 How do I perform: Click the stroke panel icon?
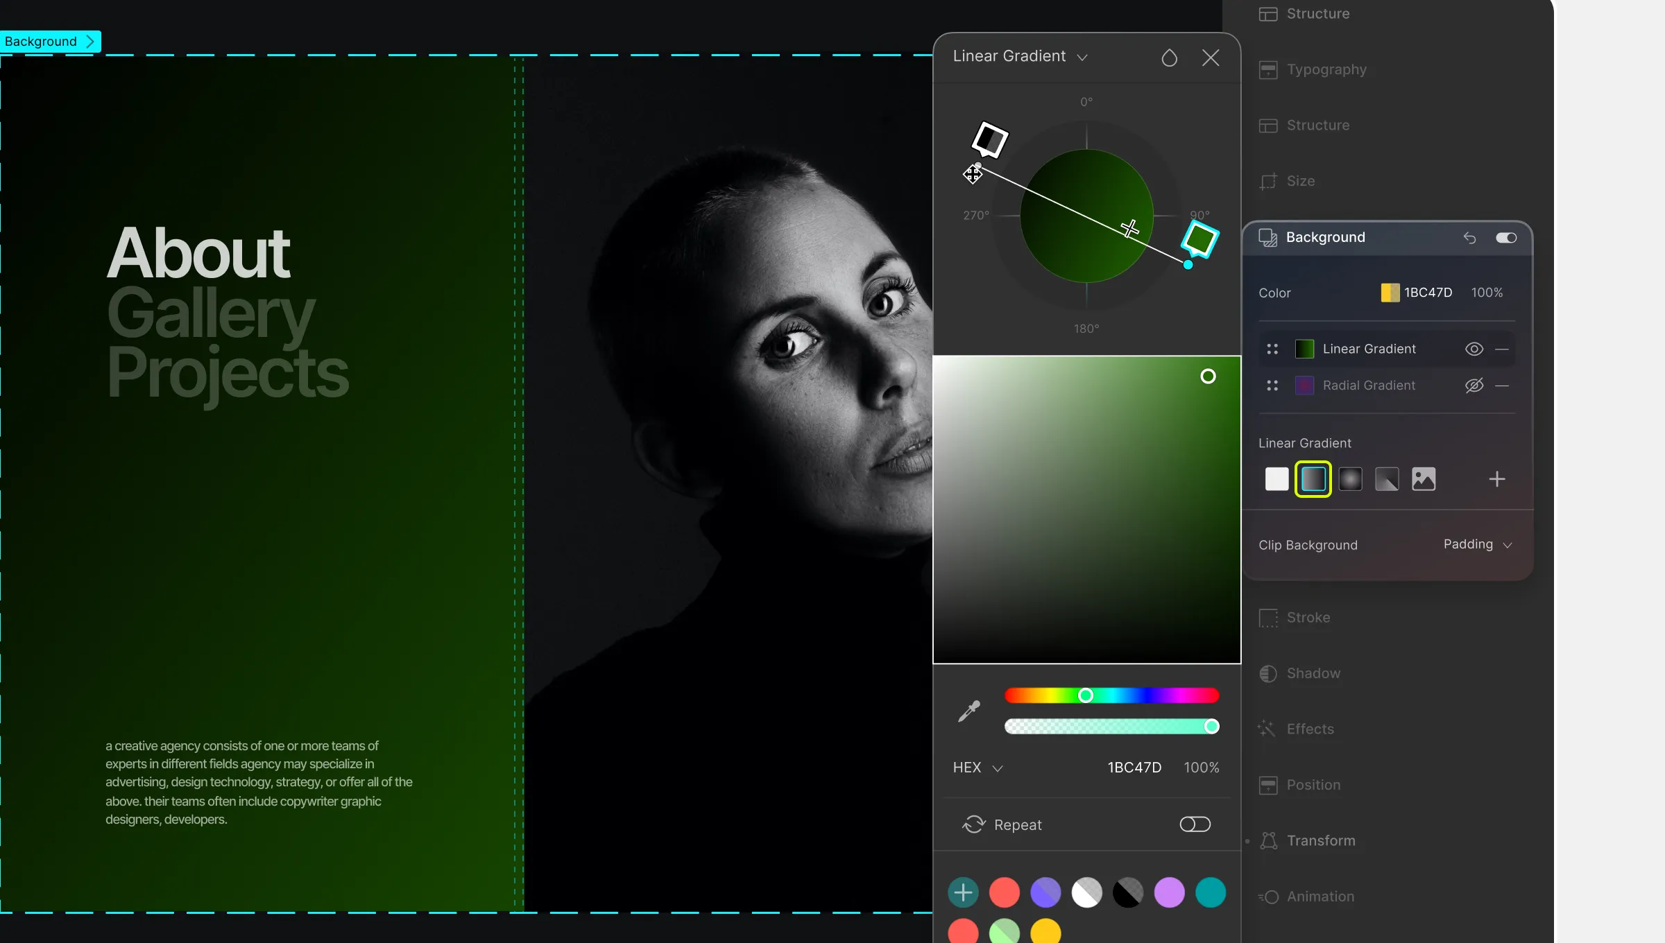pyautogui.click(x=1268, y=618)
